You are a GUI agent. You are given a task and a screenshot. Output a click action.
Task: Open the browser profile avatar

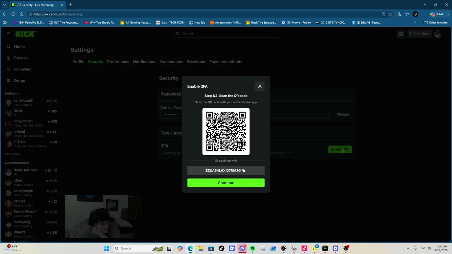416,14
